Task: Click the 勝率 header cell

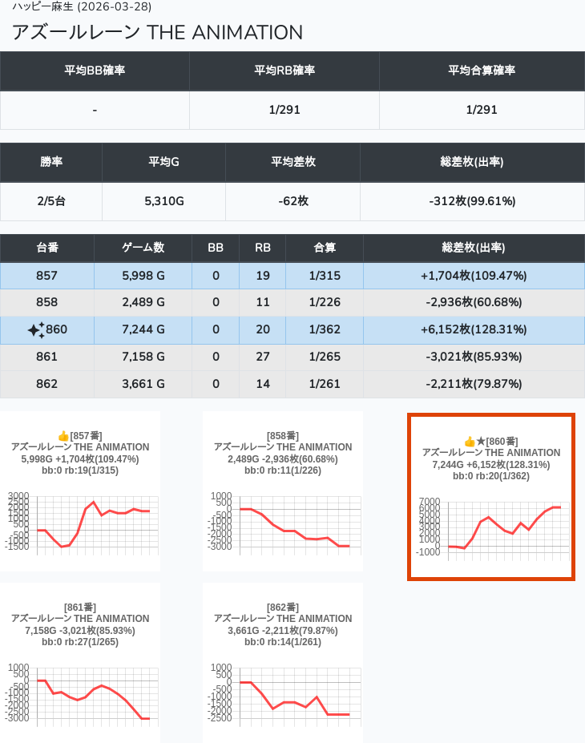Action: coord(51,162)
